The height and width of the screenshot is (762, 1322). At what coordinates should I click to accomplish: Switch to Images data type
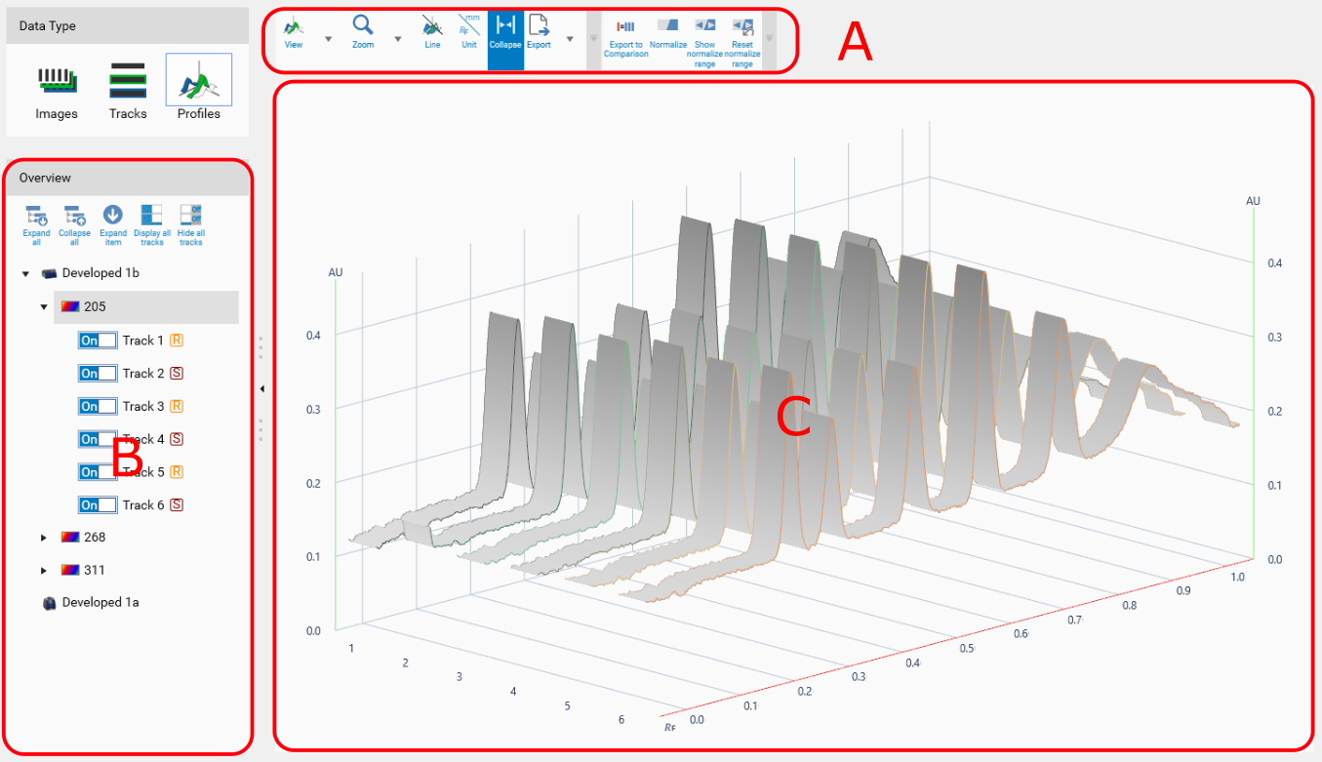click(x=57, y=88)
